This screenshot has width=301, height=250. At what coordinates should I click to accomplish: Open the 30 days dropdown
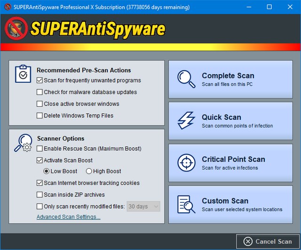pyautogui.click(x=144, y=206)
